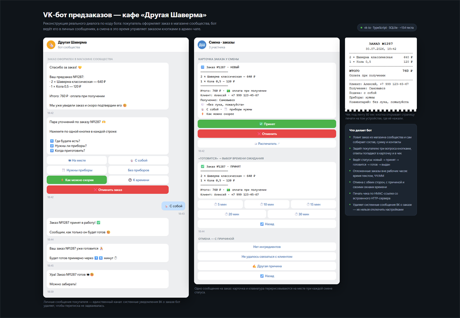Click the receipt date 30.07.2026, 18:42
This screenshot has width=460, height=318.
pyautogui.click(x=380, y=49)
